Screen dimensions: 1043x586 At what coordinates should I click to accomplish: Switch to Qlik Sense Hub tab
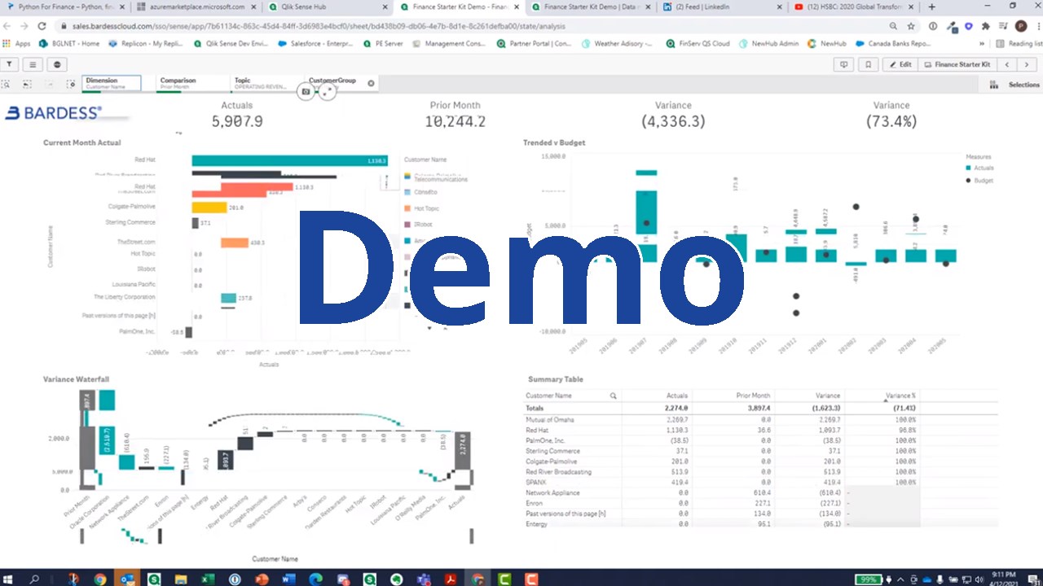(x=326, y=7)
